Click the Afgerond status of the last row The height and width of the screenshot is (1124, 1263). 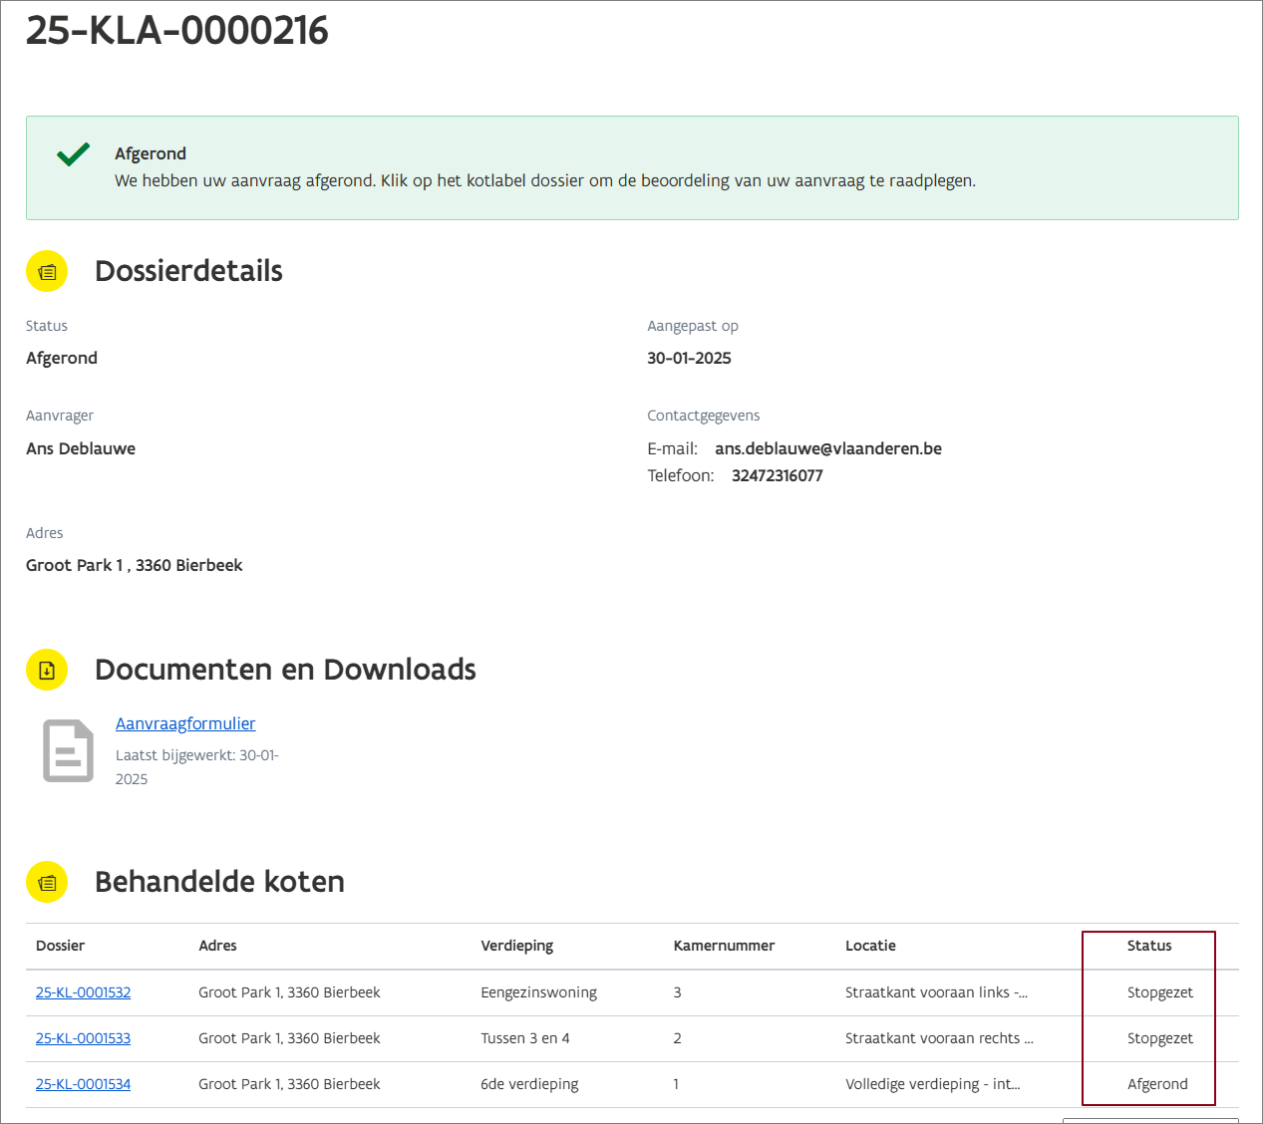[x=1157, y=1084]
